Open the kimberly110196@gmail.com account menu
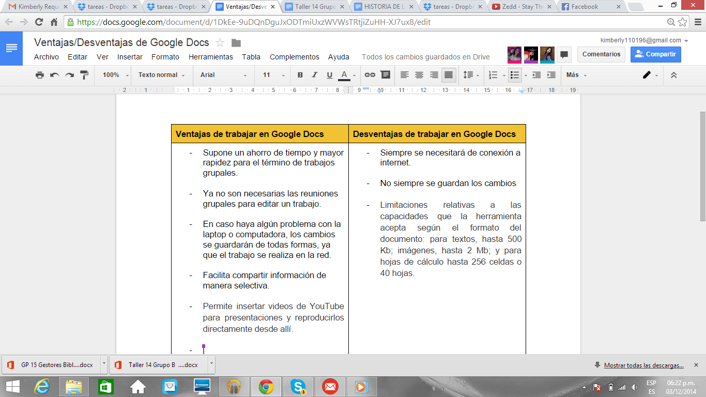Image resolution: width=706 pixels, height=397 pixels. point(644,40)
